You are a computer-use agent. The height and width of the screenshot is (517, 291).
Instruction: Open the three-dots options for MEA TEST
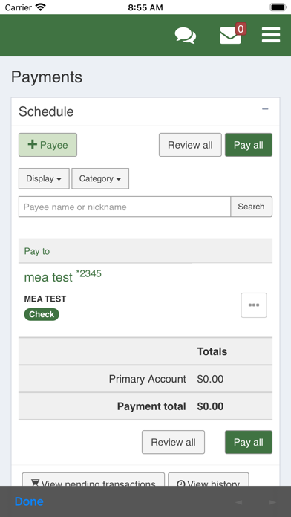[254, 305]
